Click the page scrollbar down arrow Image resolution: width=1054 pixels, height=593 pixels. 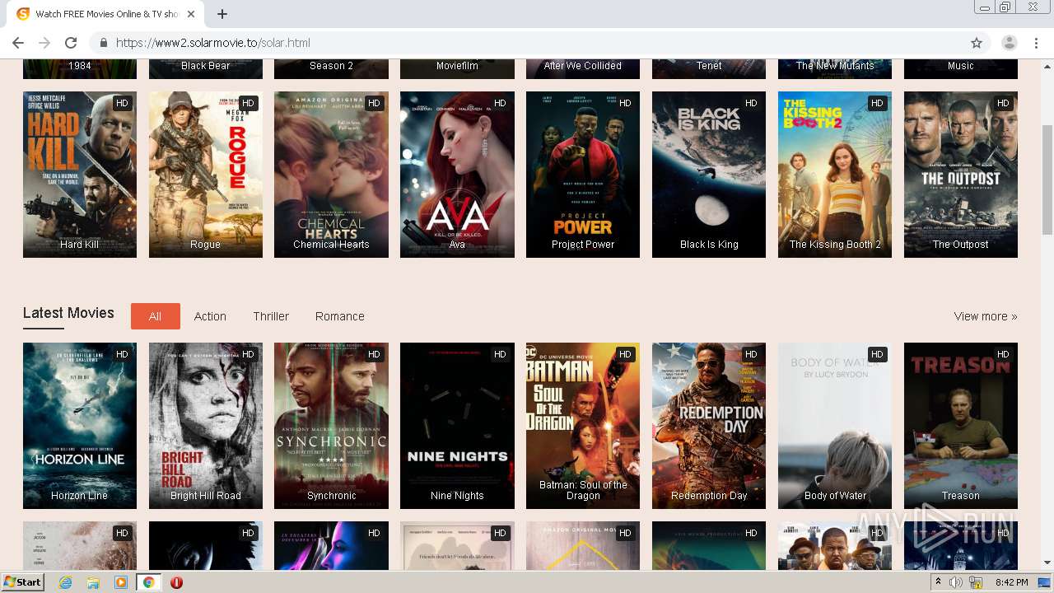pos(1047,563)
